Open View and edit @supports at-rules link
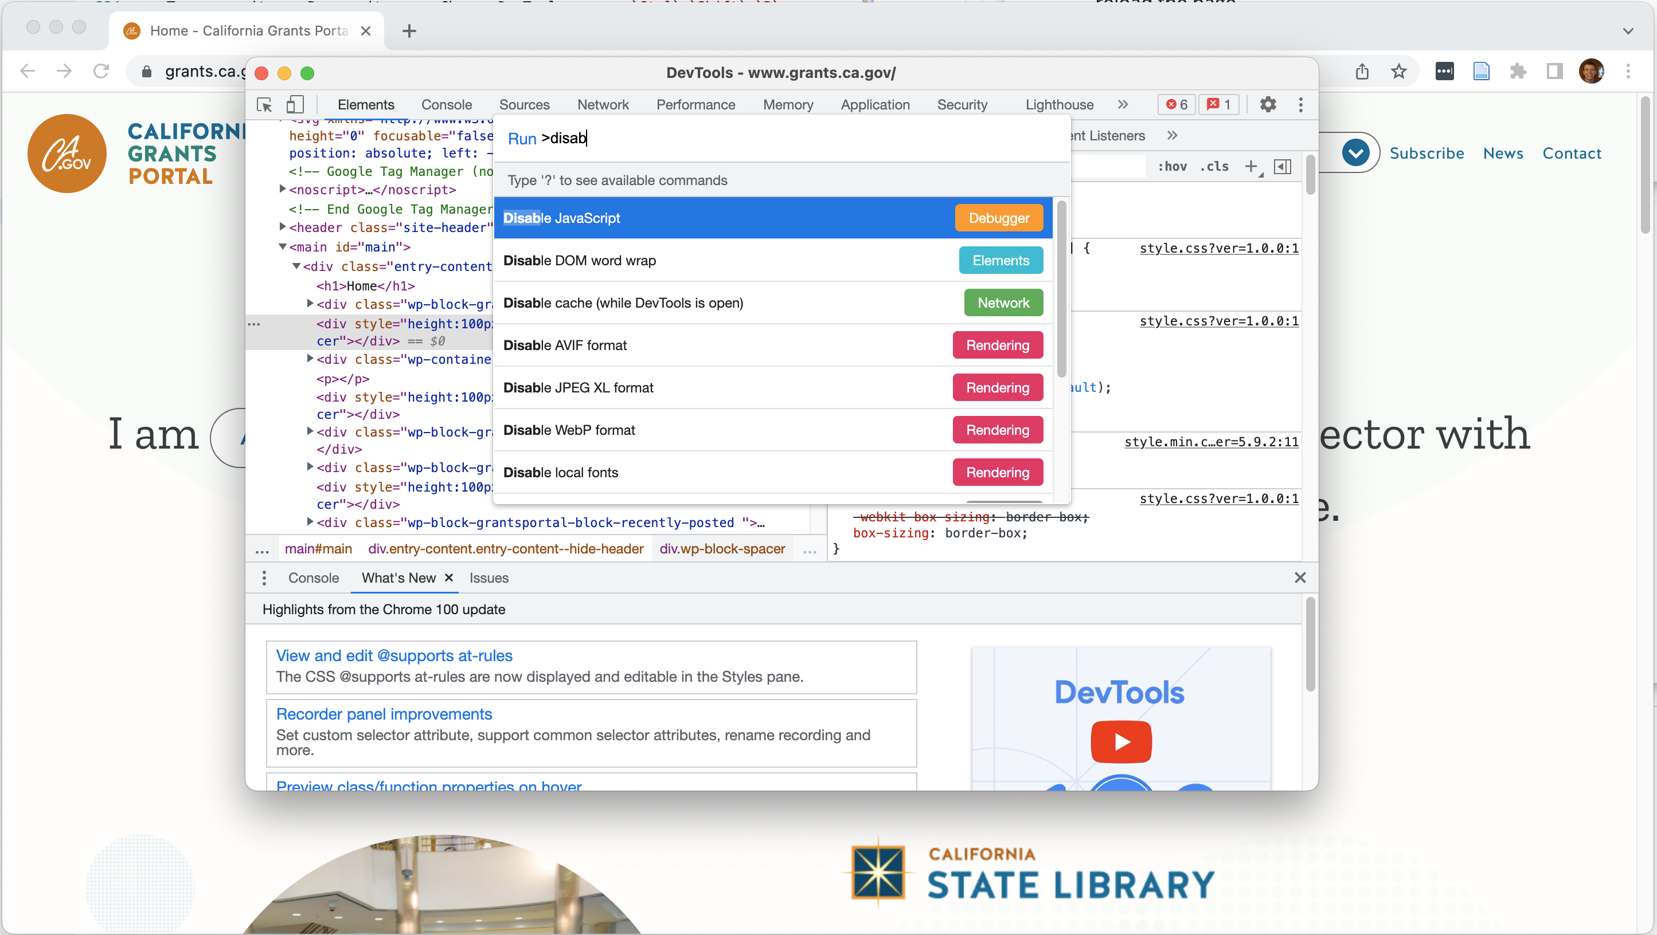This screenshot has height=935, width=1657. [x=394, y=655]
